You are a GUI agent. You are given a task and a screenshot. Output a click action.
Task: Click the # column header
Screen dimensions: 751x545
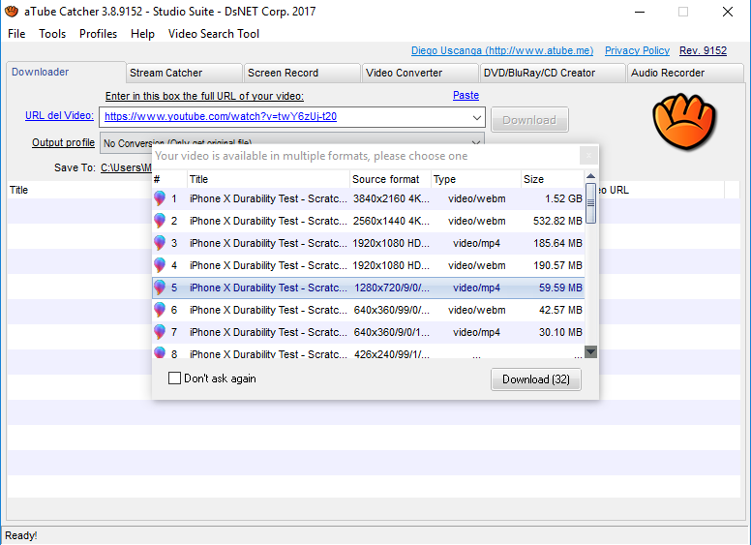tap(169, 179)
